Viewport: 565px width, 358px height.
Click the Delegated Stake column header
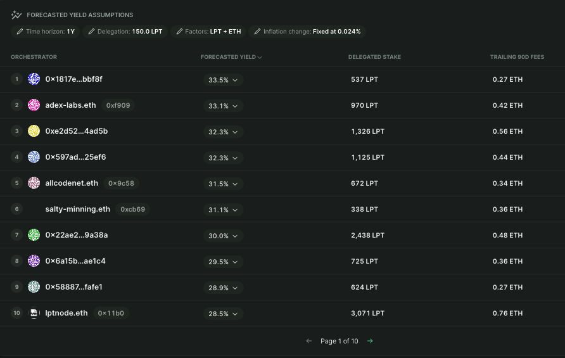pos(374,57)
